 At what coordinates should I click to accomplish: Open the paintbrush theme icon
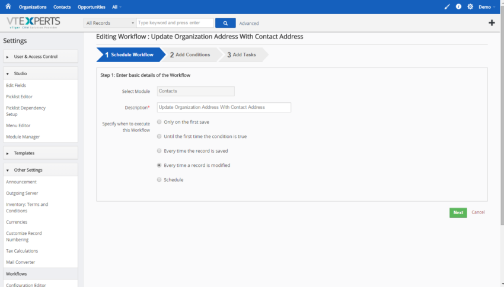pyautogui.click(x=447, y=7)
